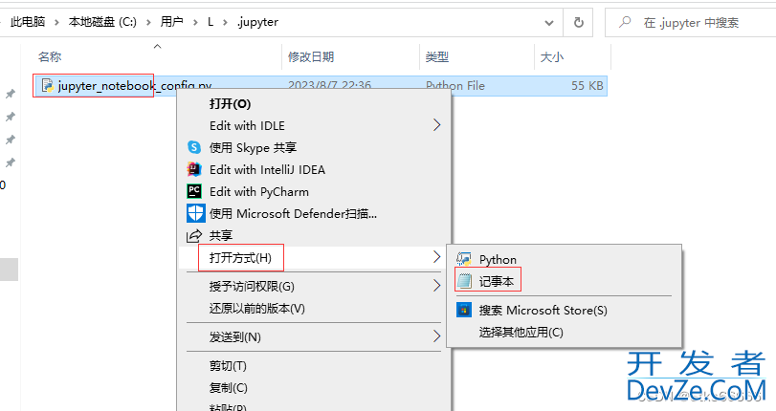This screenshot has height=411, width=776.
Task: Click chevron after 用户 in breadcrumb
Action: pos(195,22)
